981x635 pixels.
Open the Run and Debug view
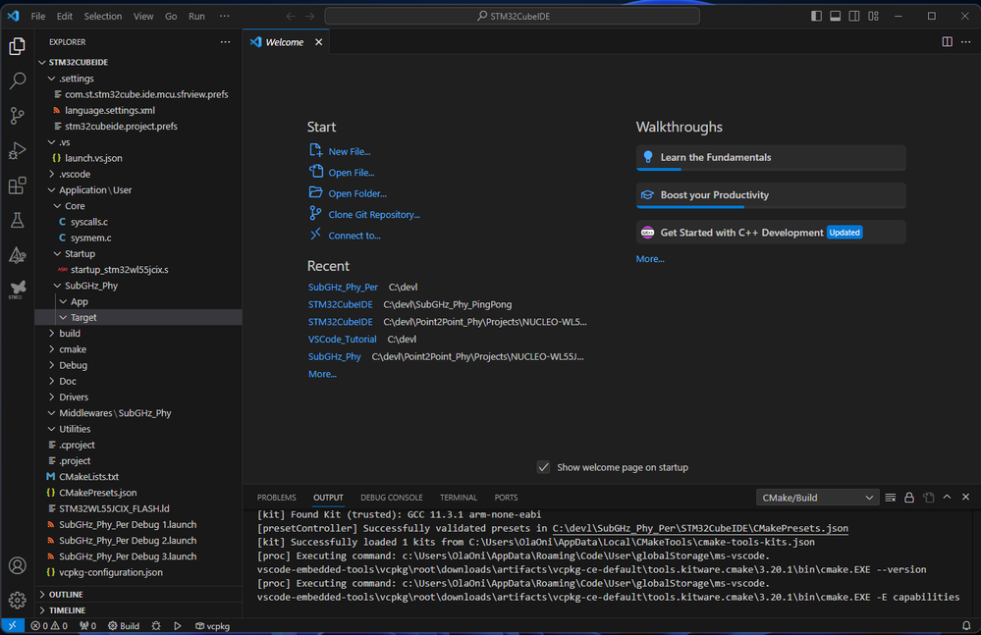click(x=18, y=150)
